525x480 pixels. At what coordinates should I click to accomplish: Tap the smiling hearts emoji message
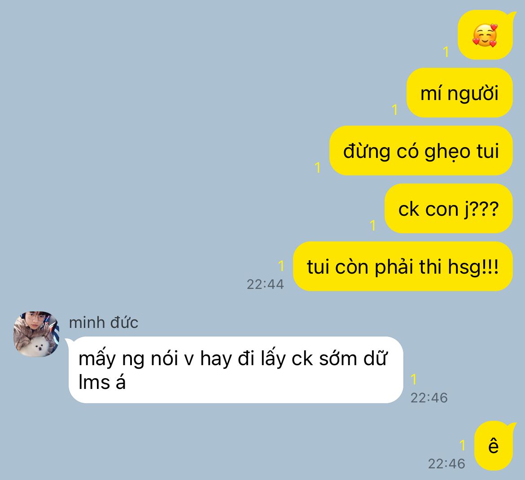(485, 35)
